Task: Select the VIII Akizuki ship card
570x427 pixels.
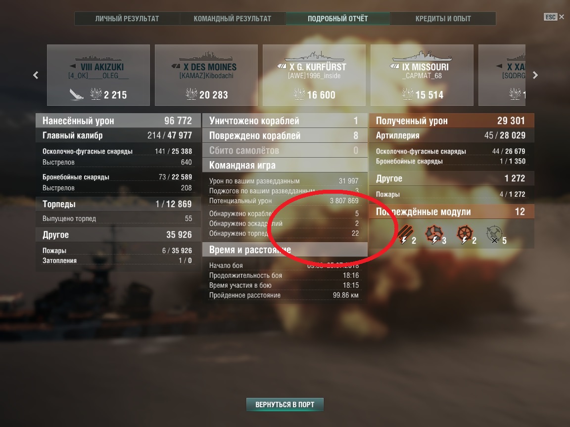Action: click(98, 75)
